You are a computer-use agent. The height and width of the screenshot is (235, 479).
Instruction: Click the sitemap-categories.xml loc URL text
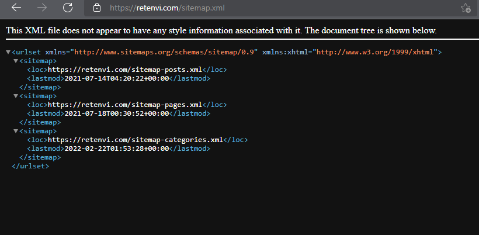(135, 140)
